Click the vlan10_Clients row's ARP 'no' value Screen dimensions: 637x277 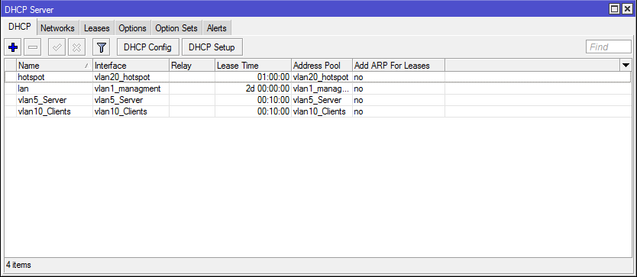coord(358,111)
